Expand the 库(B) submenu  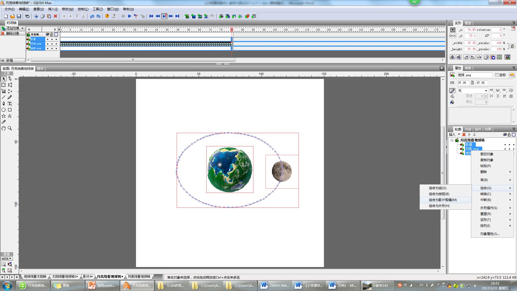[x=493, y=180]
